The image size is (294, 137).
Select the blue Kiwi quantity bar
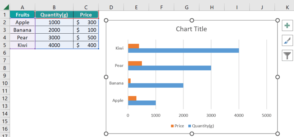pyautogui.click(x=183, y=51)
